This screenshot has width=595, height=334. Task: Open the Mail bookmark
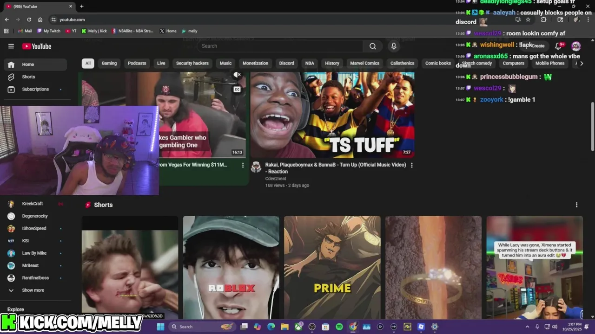click(x=25, y=31)
